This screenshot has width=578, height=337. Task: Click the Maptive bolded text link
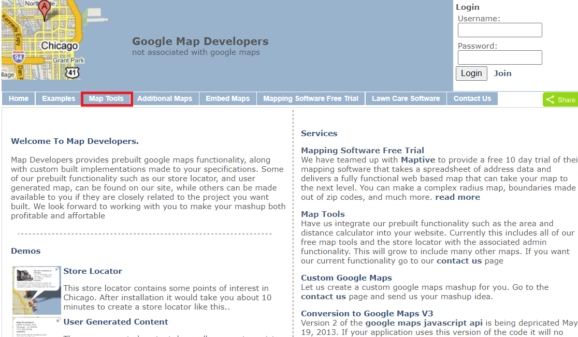(x=417, y=159)
